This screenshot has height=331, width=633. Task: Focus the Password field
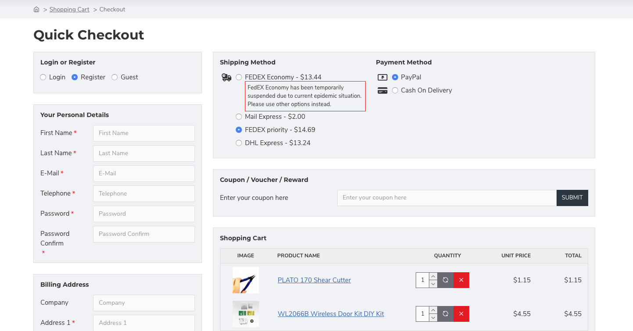coord(144,214)
